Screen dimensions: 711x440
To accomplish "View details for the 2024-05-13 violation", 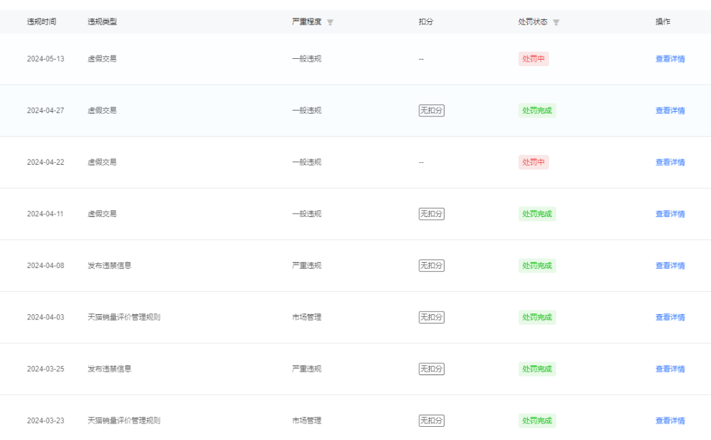I will (x=670, y=59).
